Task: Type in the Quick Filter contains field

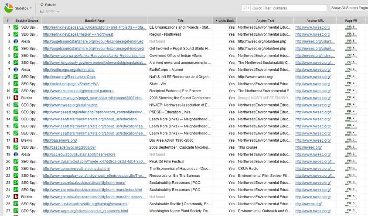Action: point(289,8)
